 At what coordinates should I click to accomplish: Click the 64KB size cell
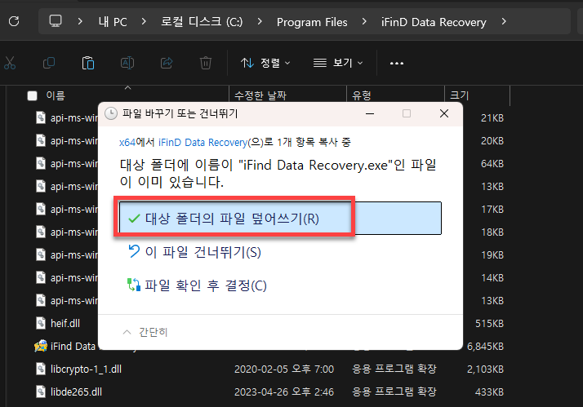pos(492,164)
